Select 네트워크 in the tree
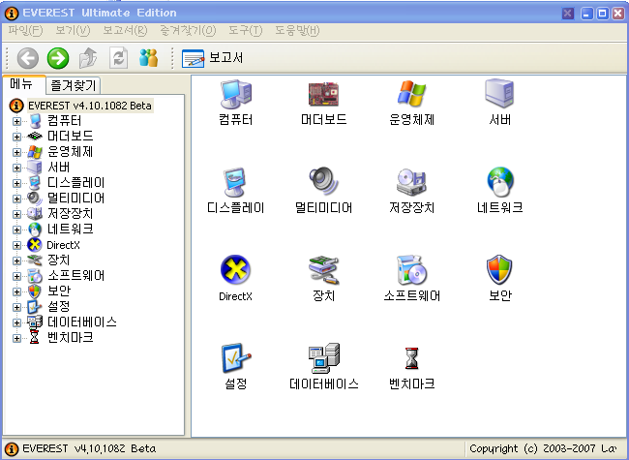 click(x=71, y=230)
